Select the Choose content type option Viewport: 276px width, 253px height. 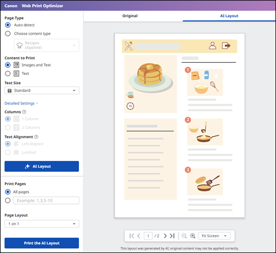pyautogui.click(x=8, y=34)
